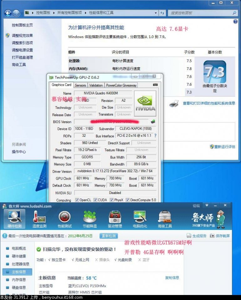Image resolution: width=241 pixels, height=300 pixels.
Task: Switch to the Sensors tab in GPU-Z
Action: pyautogui.click(x=80, y=85)
